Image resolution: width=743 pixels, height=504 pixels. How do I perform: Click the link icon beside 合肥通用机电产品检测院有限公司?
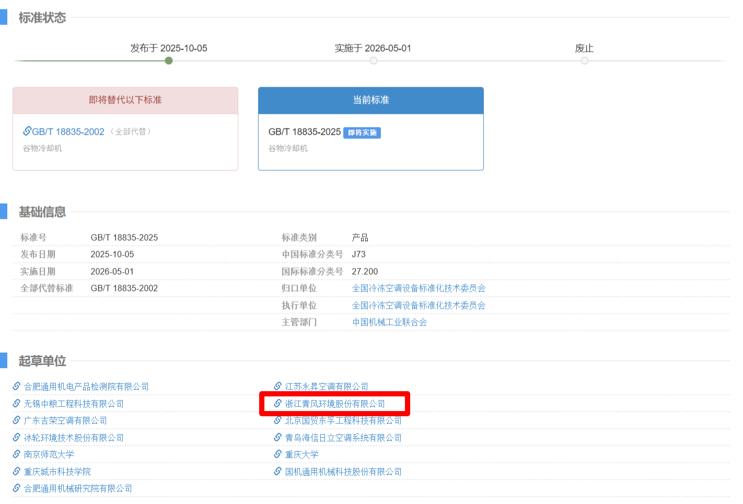pyautogui.click(x=15, y=386)
